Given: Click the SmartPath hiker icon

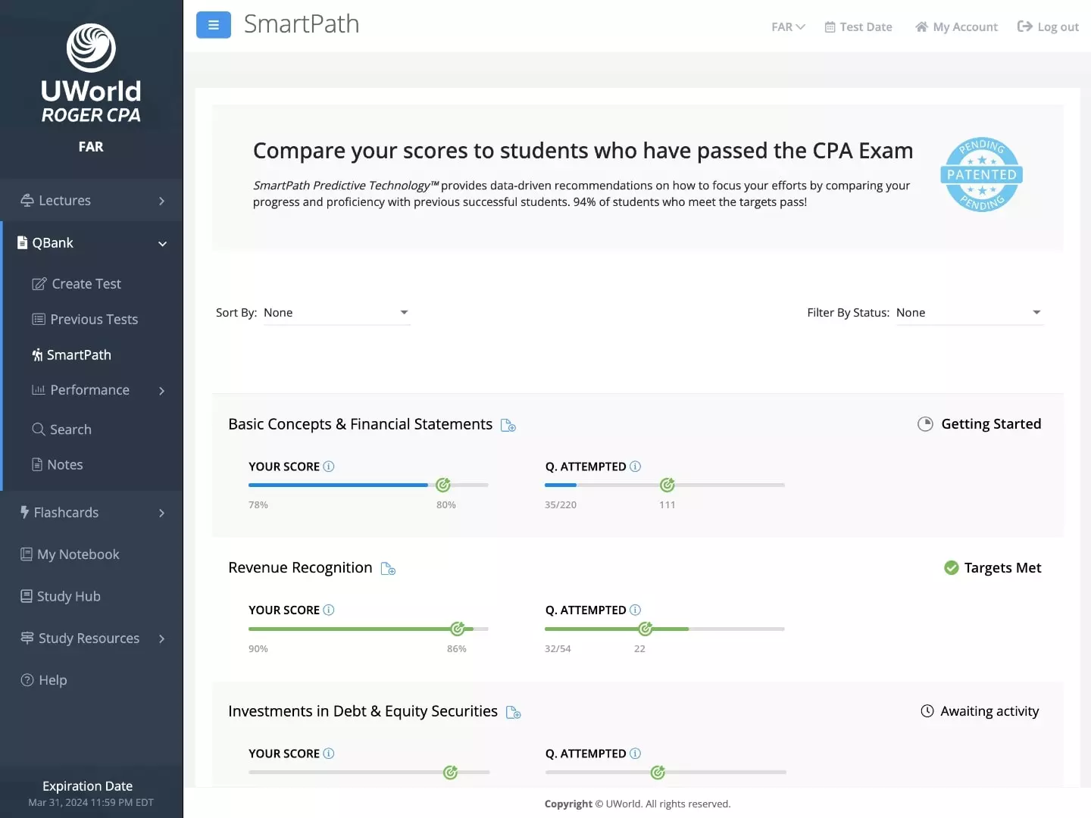Looking at the screenshot, I should 37,354.
